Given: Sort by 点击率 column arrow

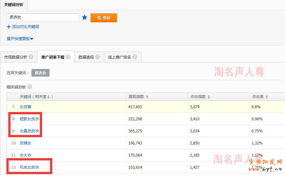Looking at the screenshot, I should tap(267, 97).
